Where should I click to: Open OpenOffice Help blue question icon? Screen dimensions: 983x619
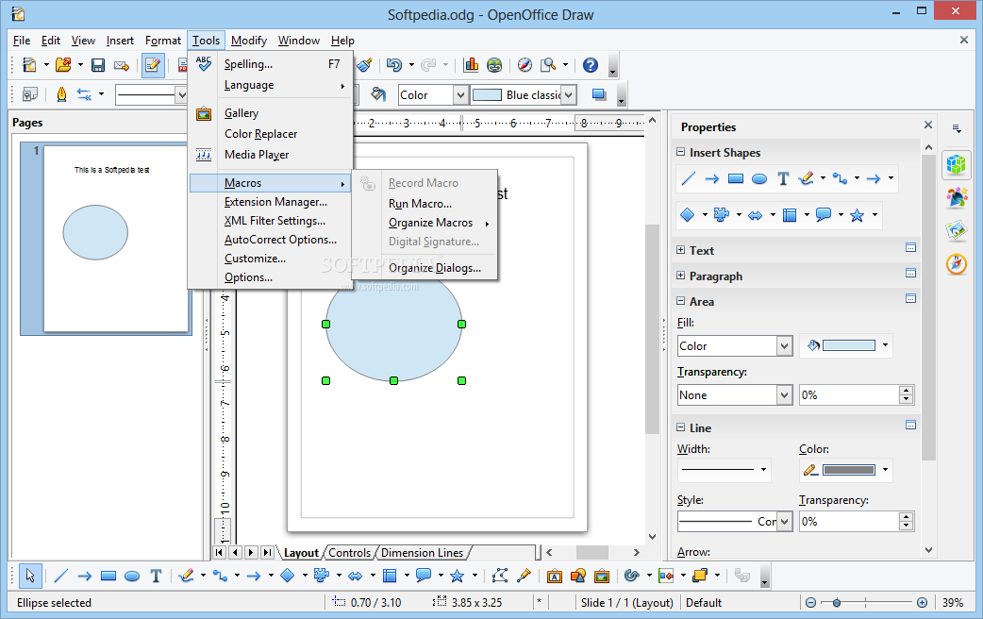tap(591, 64)
